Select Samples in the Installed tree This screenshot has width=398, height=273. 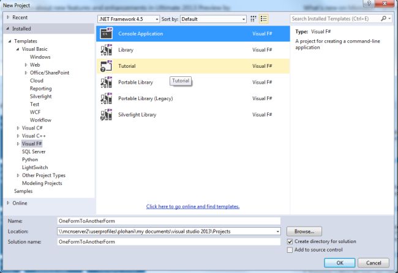tap(23, 191)
